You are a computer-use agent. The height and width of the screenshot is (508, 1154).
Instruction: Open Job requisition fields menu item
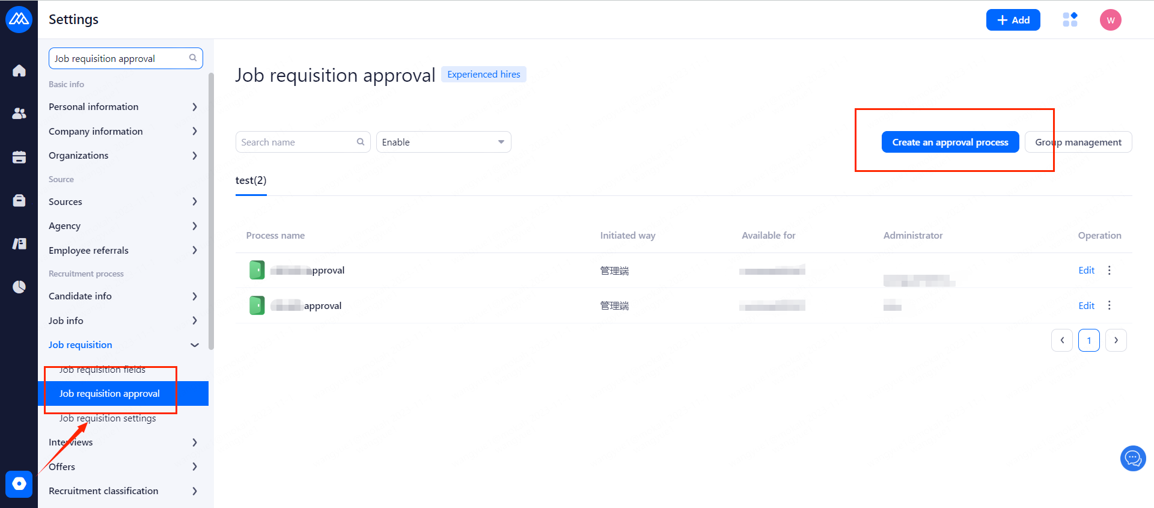pos(102,370)
